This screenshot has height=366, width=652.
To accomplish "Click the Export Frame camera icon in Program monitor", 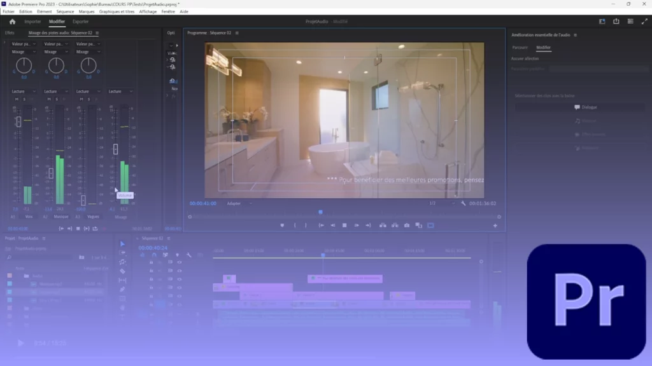I will click(x=407, y=225).
